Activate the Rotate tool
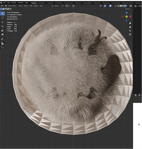Viewport: 142px width, 149px height. pos(3,26)
